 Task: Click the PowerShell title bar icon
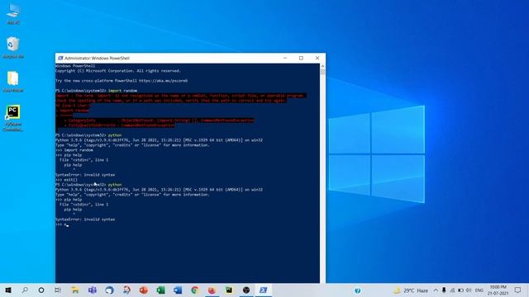[x=60, y=58]
